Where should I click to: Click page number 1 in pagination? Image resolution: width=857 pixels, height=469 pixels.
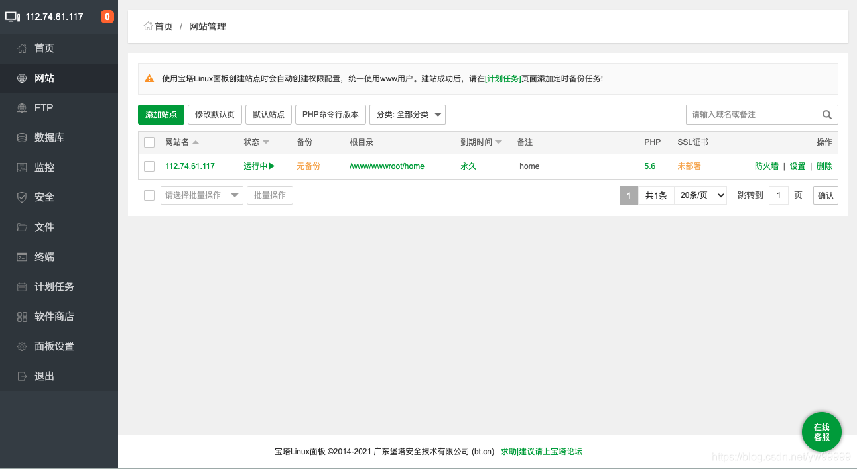[x=628, y=195]
